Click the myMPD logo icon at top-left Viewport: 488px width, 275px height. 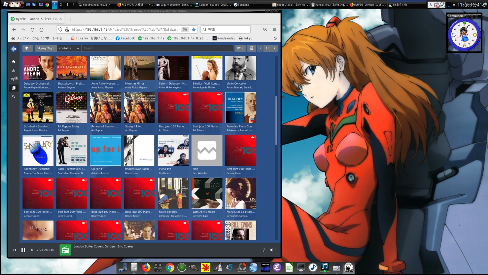[x=14, y=49]
